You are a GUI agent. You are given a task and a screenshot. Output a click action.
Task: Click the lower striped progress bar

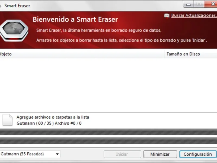click(x=108, y=140)
